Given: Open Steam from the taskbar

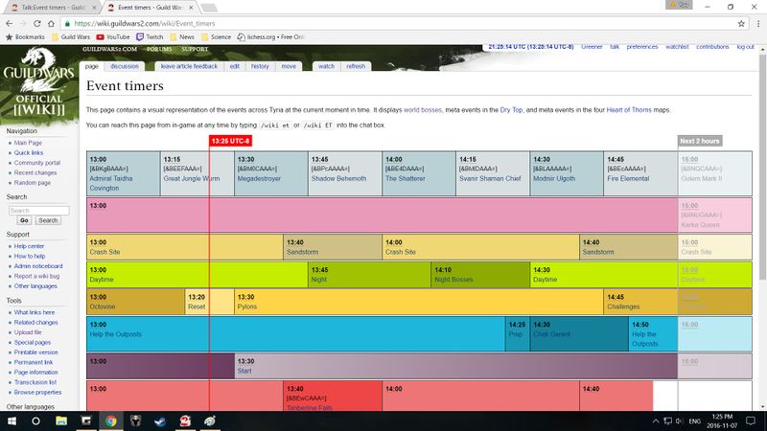Looking at the screenshot, I should point(160,420).
